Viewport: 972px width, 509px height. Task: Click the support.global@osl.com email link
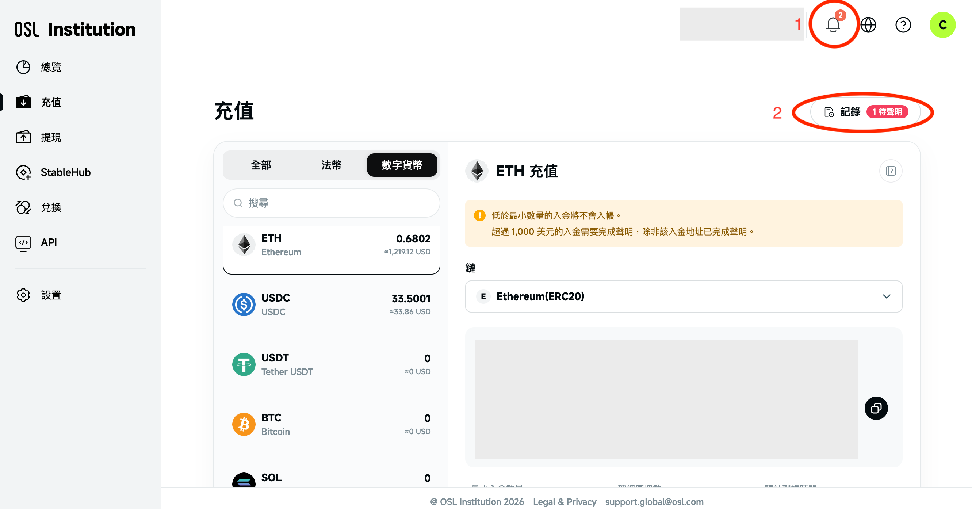(654, 502)
